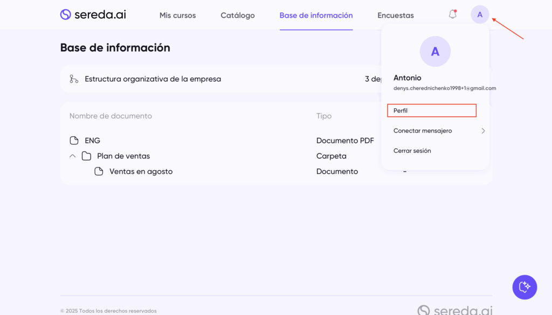Image resolution: width=552 pixels, height=315 pixels.
Task: Click the Ventas en agosto document icon
Action: [x=99, y=172]
